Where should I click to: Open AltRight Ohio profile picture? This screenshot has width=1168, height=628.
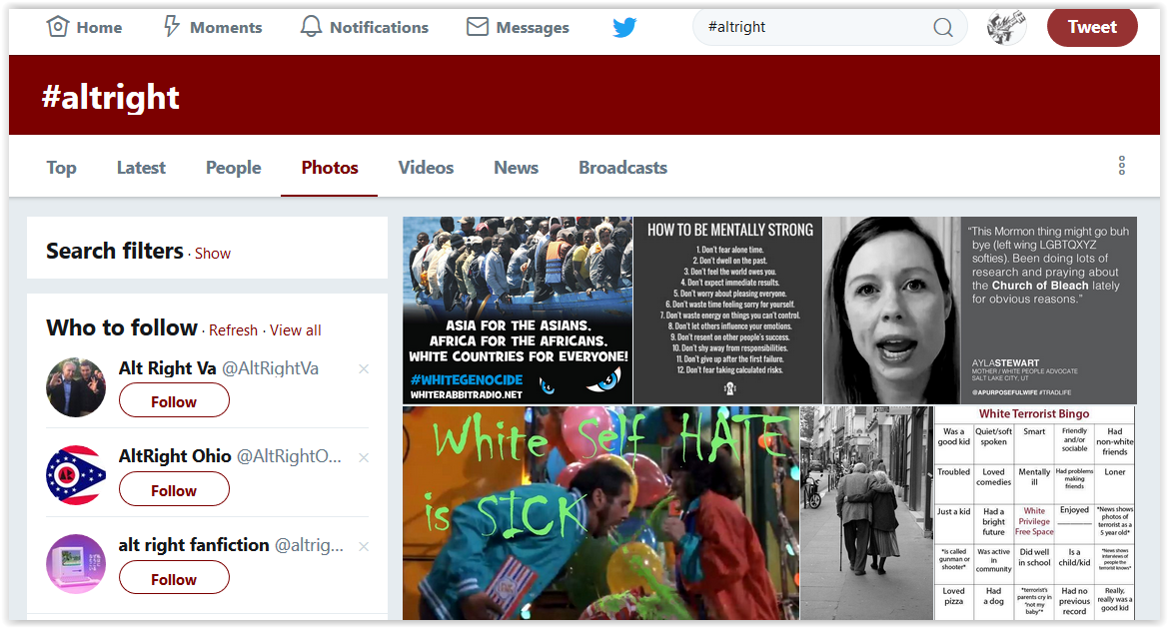pyautogui.click(x=76, y=475)
